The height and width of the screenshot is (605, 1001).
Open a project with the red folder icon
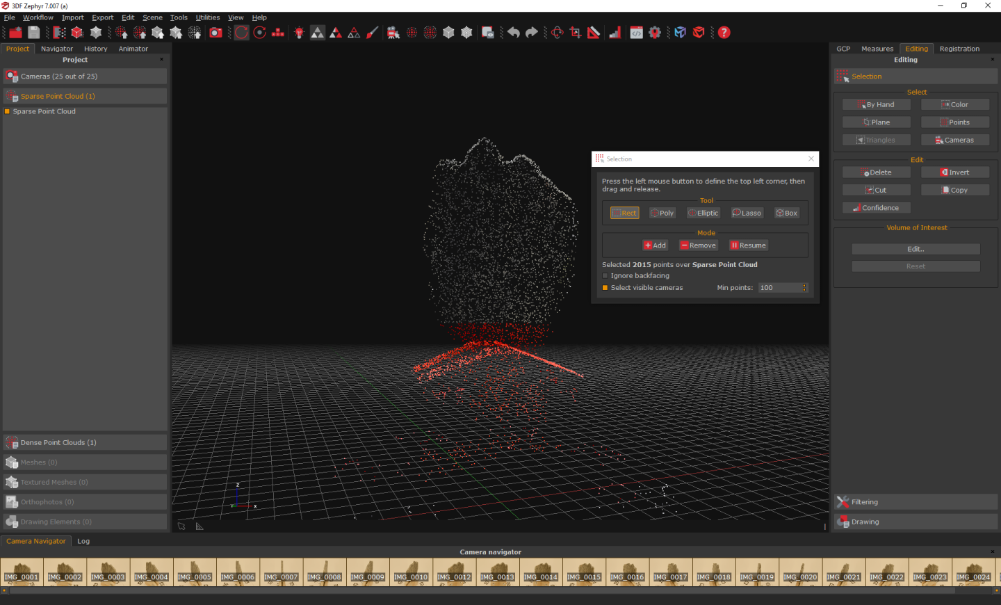click(15, 33)
